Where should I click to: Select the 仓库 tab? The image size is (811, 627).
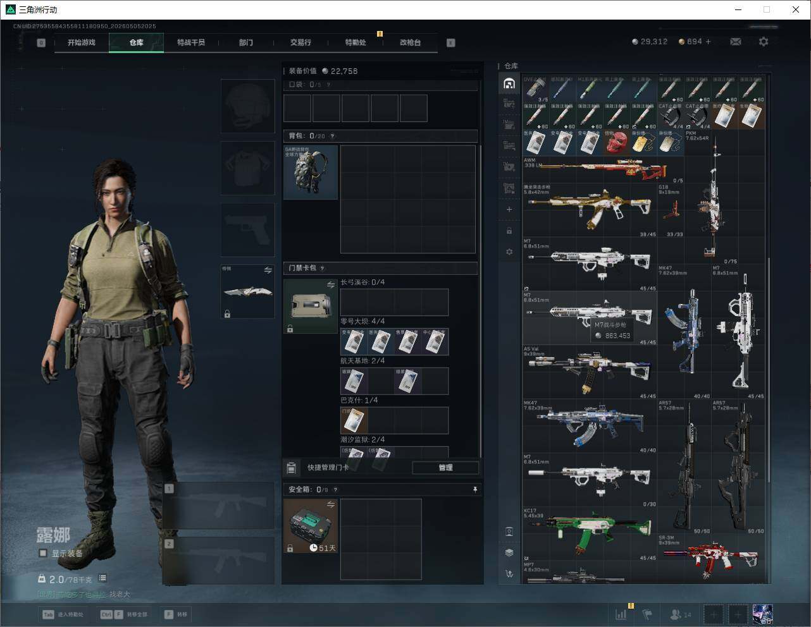click(x=137, y=42)
